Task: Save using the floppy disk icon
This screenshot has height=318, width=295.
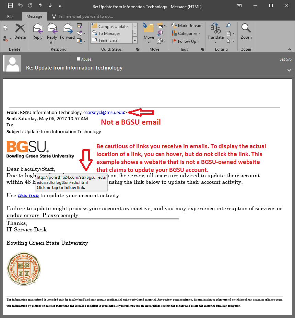Action: [10, 6]
